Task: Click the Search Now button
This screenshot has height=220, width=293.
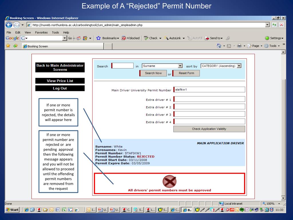Action: tap(153, 73)
